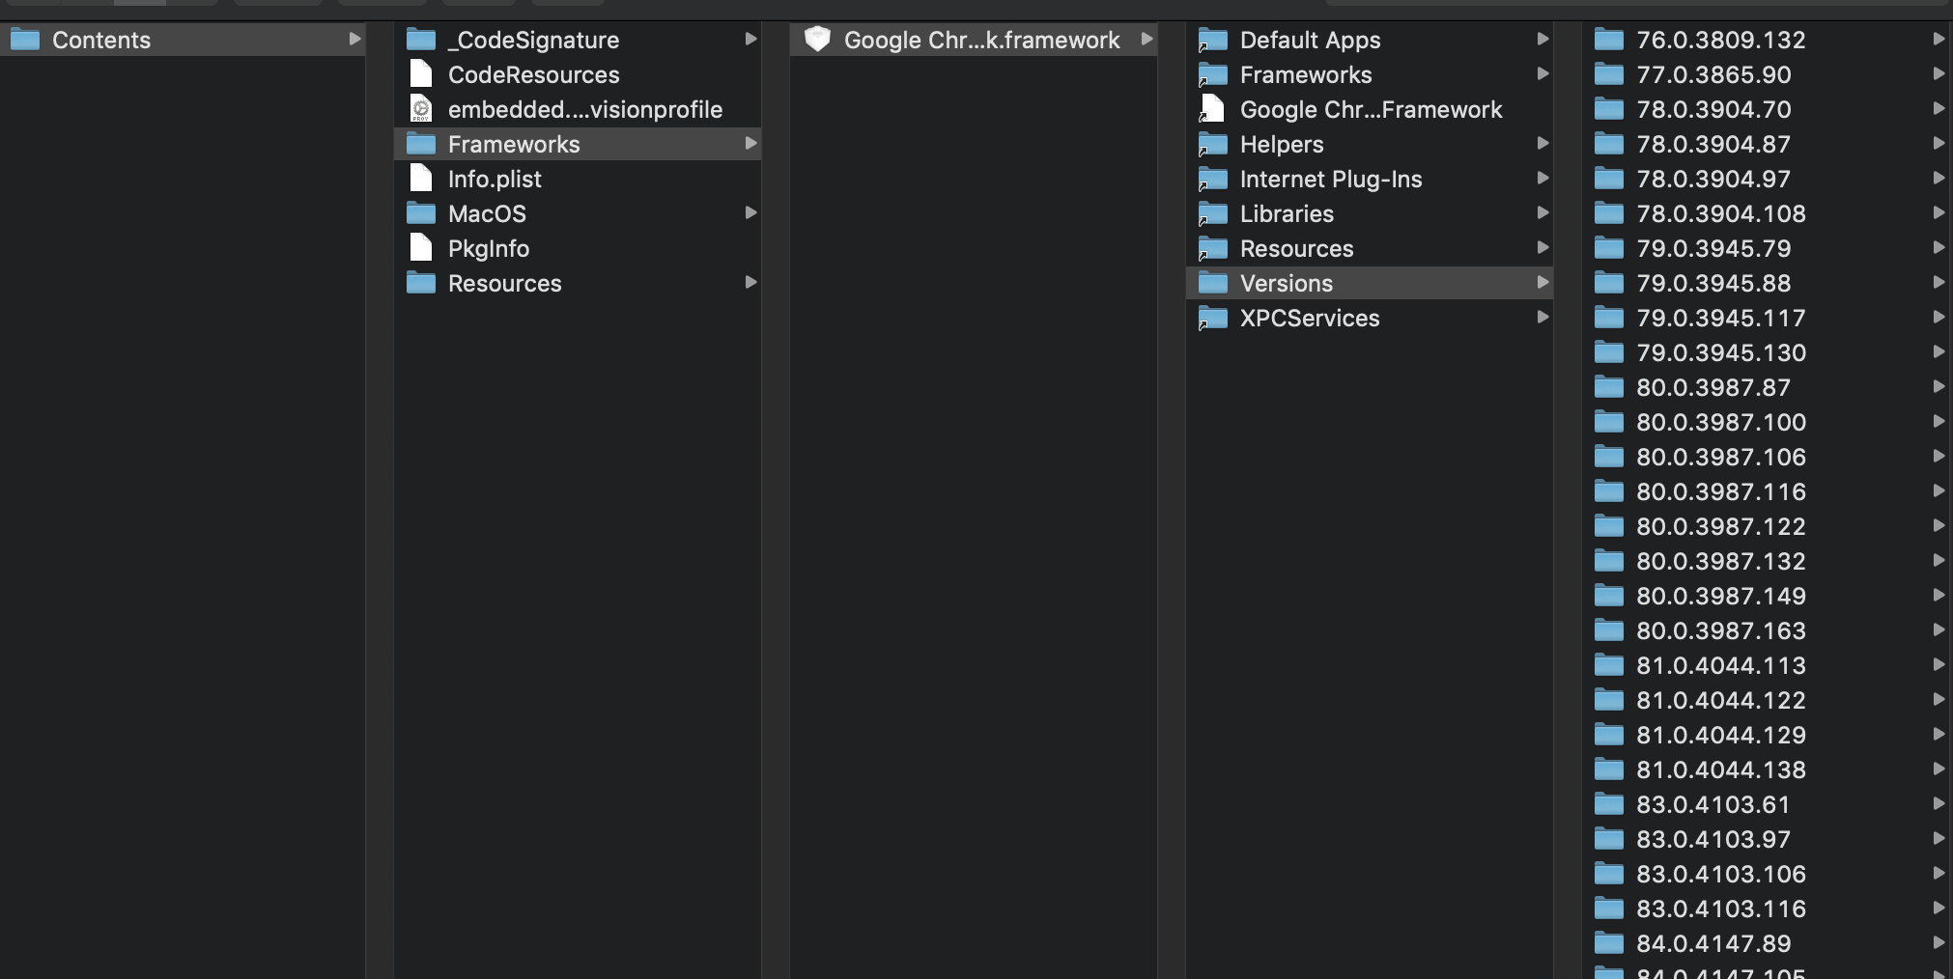Expand 77.0.3865.90 with its arrow
This screenshot has width=1953, height=979.
(1939, 73)
